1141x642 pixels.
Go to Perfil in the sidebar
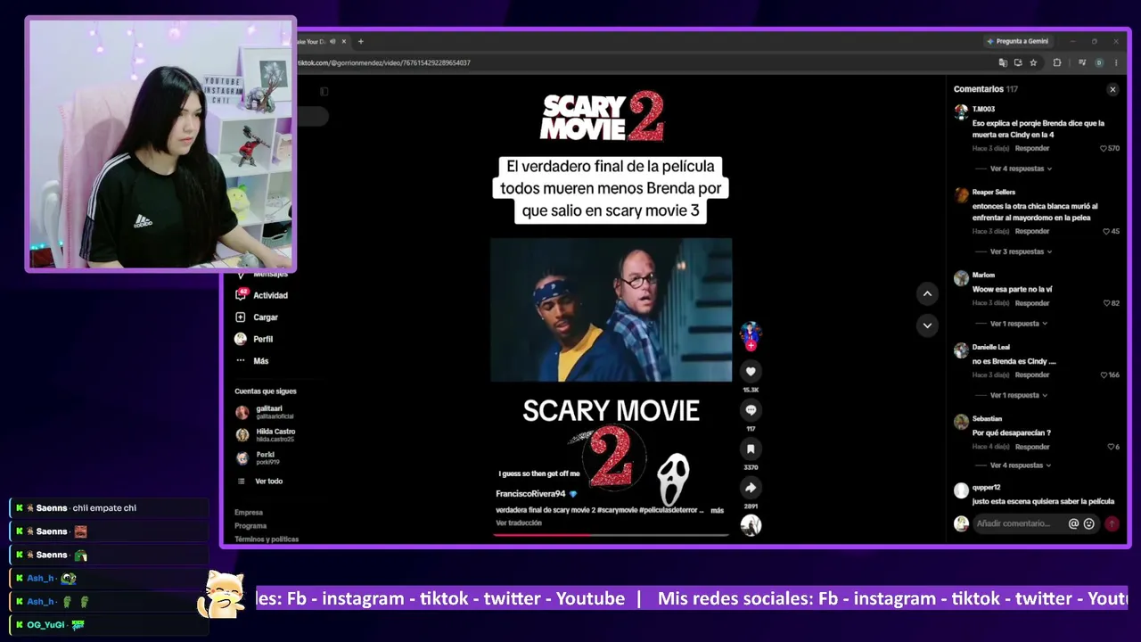[x=262, y=339]
